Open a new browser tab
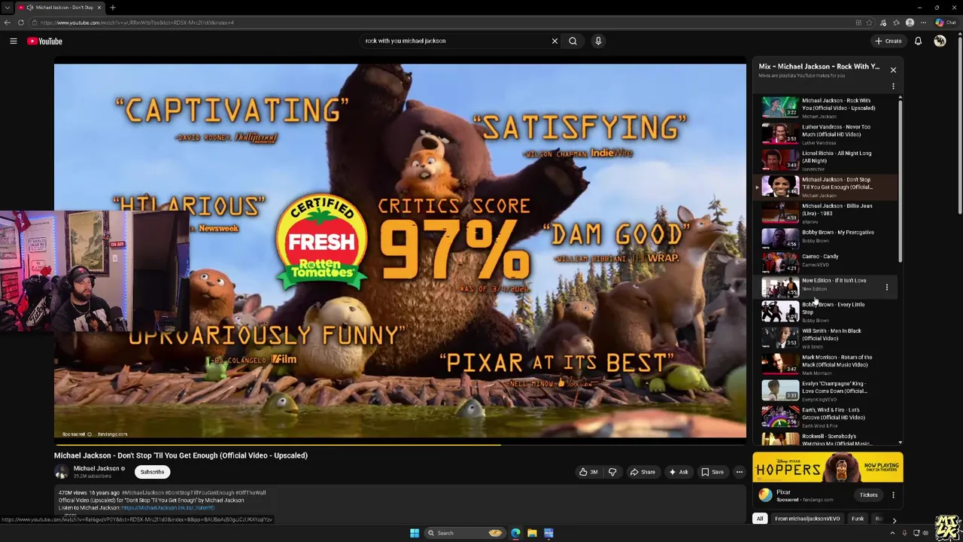 (113, 8)
